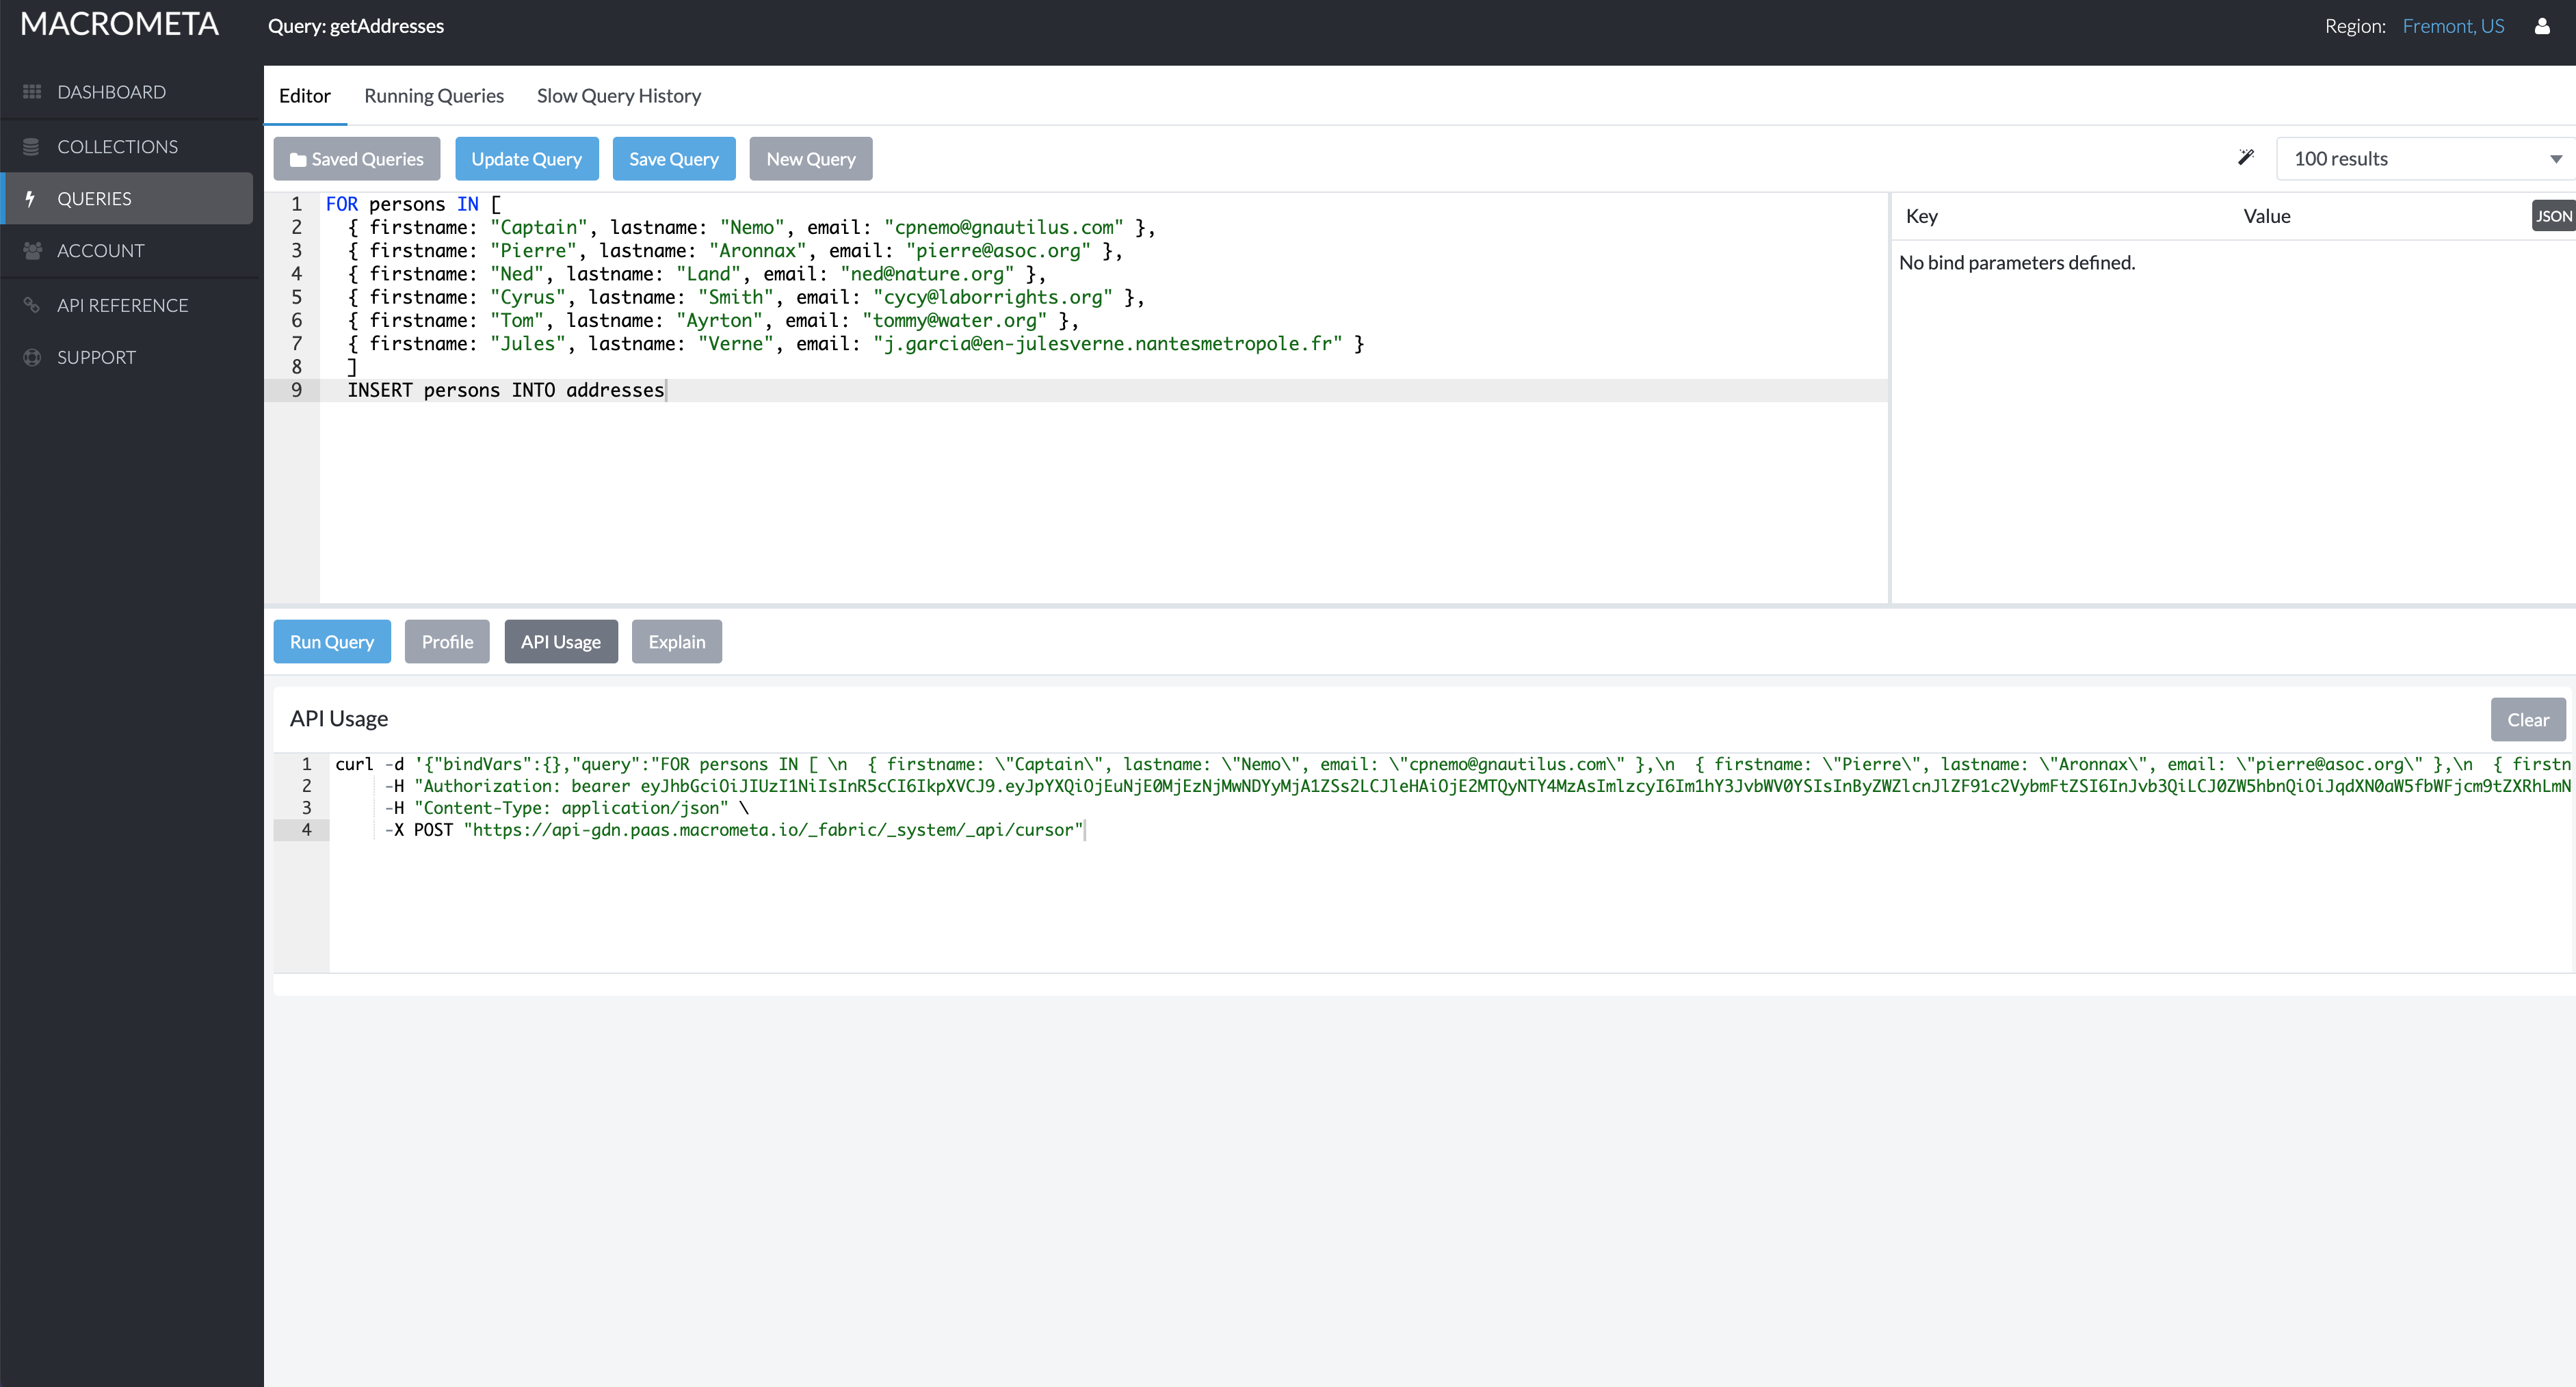Click the API Reference link icon

(x=32, y=305)
